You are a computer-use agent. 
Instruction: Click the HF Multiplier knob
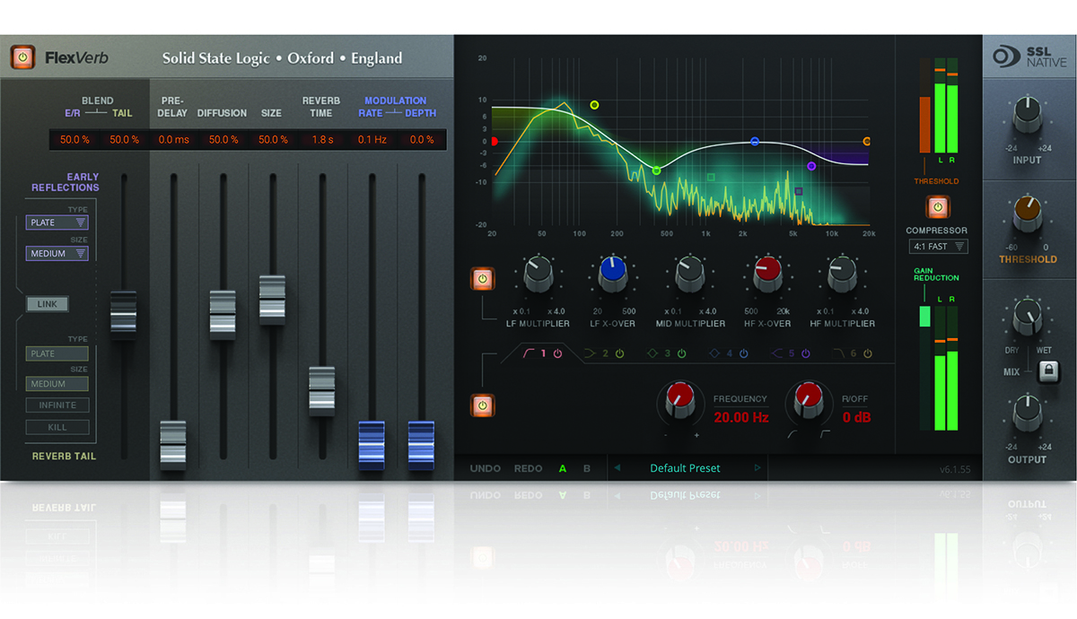pos(844,274)
